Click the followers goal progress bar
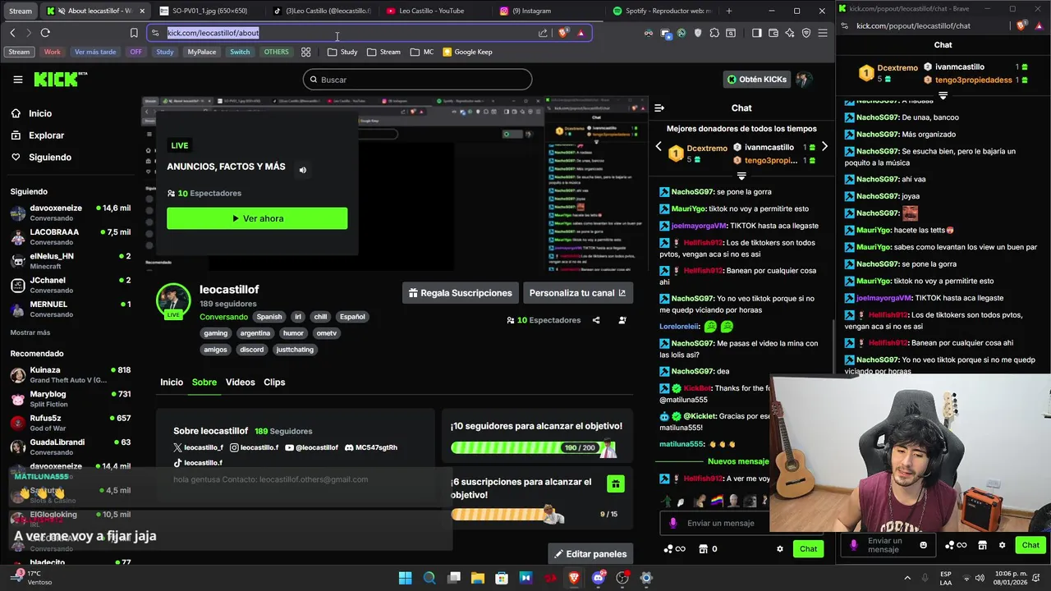The image size is (1051, 591). (x=532, y=448)
